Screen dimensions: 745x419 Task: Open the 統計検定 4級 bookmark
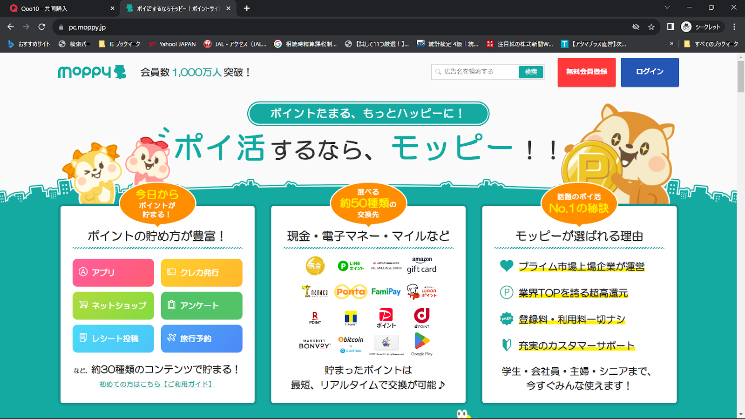click(x=447, y=44)
